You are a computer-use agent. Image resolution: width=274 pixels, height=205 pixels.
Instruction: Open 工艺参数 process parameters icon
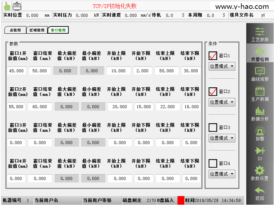(260, 32)
